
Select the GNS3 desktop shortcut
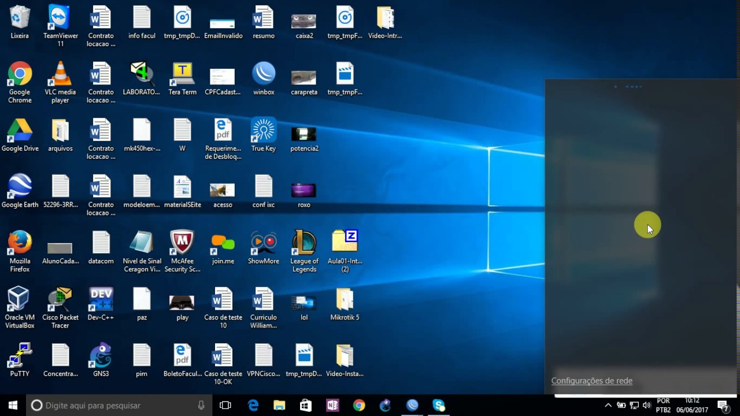click(101, 361)
